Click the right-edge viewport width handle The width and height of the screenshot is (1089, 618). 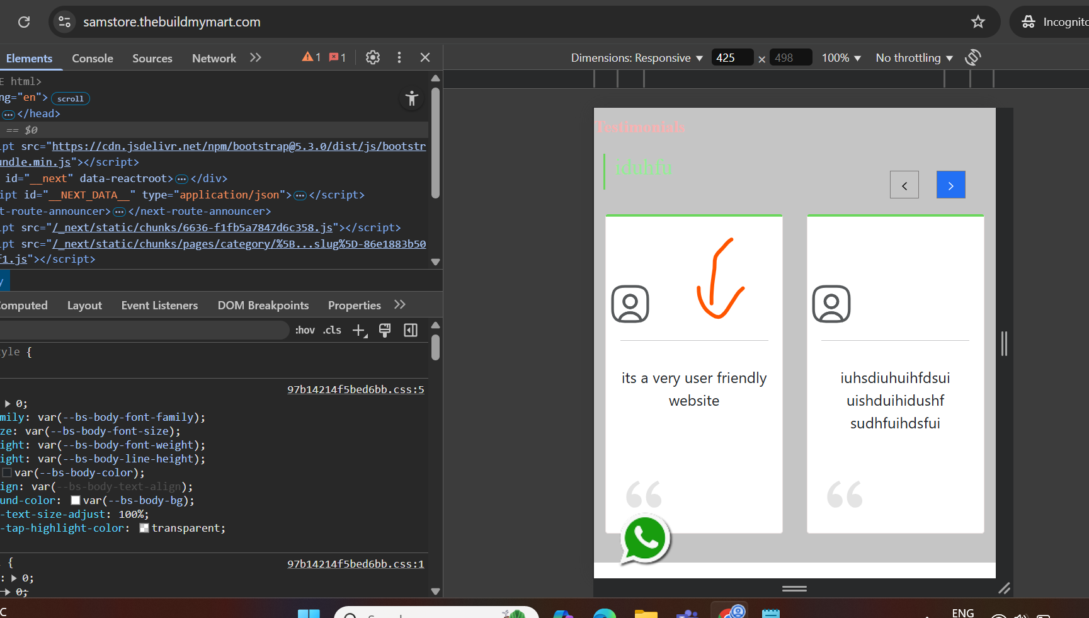[1005, 343]
